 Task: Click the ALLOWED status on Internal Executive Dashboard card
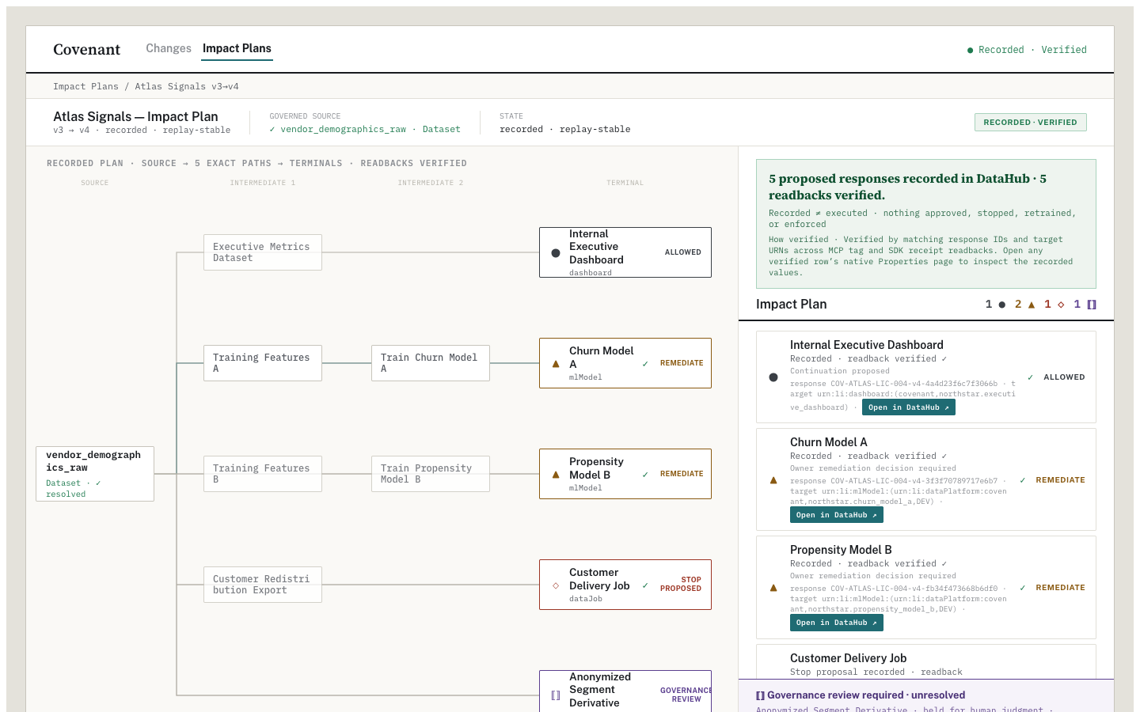[1064, 377]
